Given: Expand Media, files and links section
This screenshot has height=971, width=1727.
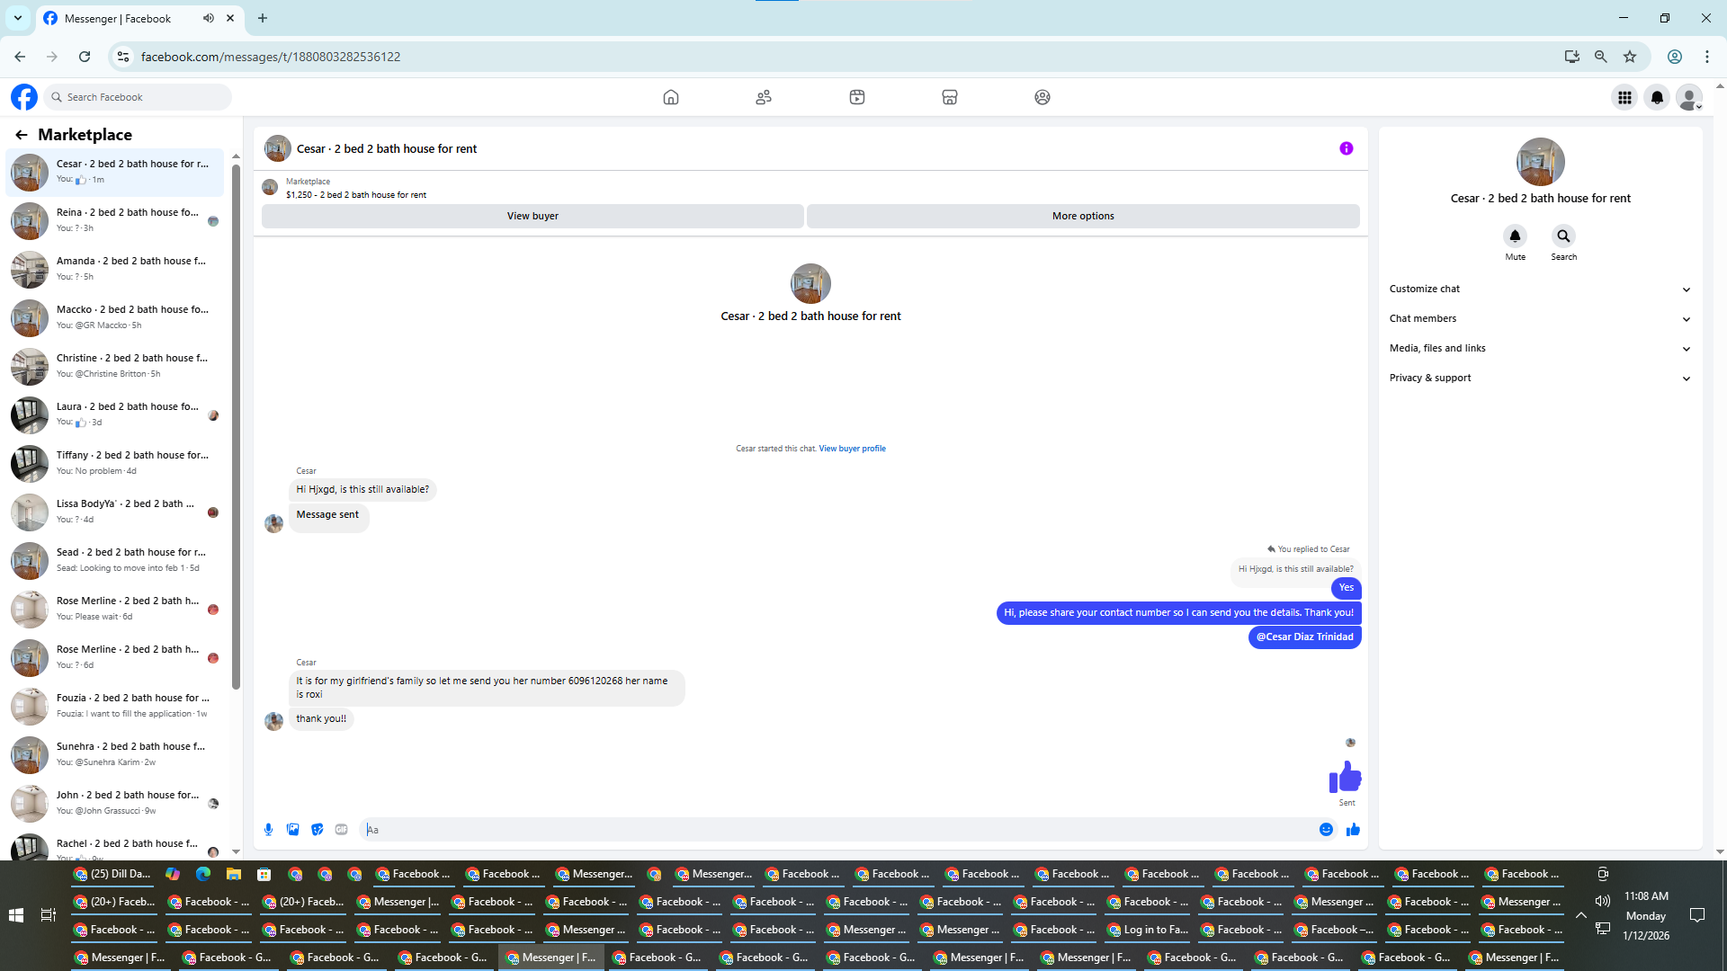Looking at the screenshot, I should click(1540, 349).
